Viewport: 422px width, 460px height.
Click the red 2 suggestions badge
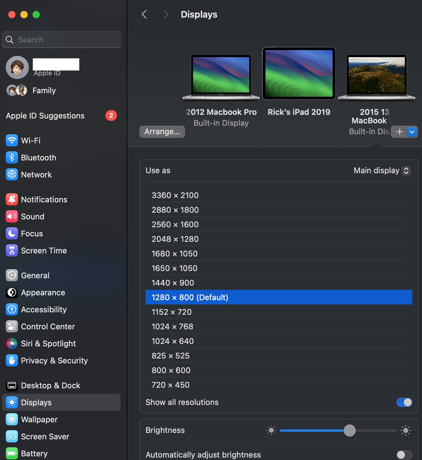pyautogui.click(x=111, y=115)
